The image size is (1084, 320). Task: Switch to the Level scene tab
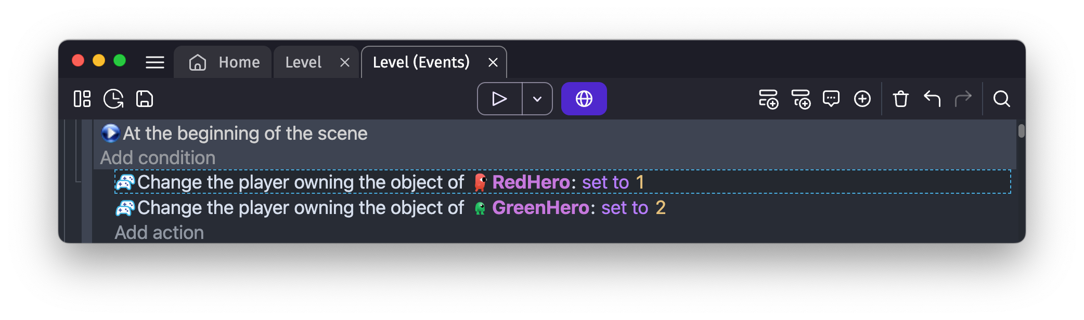point(302,62)
